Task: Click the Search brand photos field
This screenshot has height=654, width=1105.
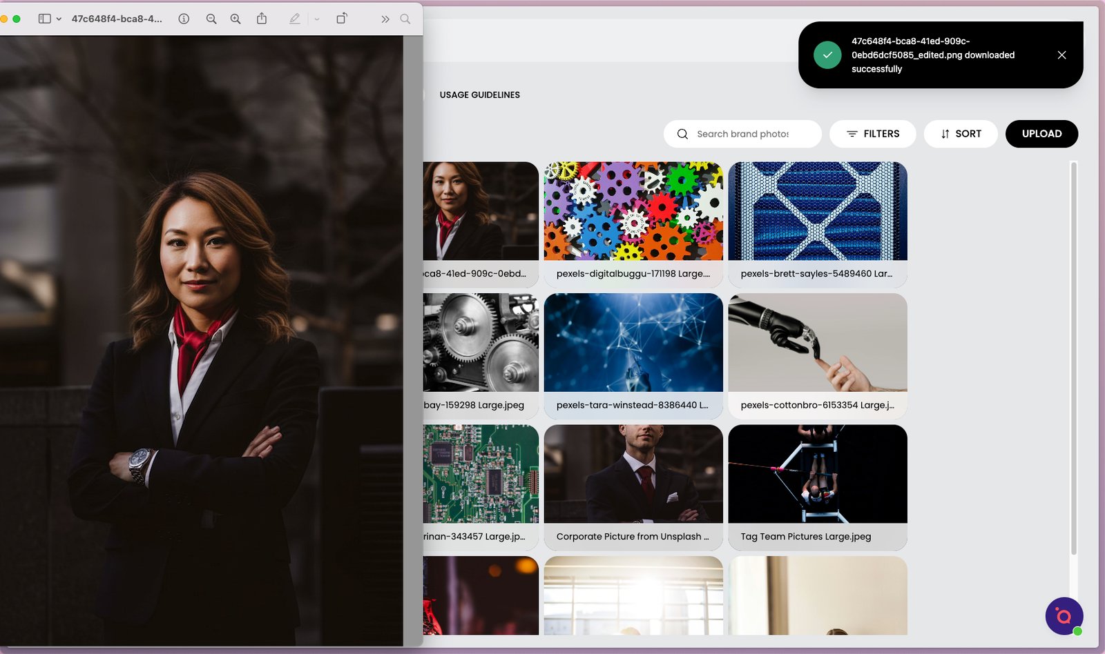Action: pos(743,134)
